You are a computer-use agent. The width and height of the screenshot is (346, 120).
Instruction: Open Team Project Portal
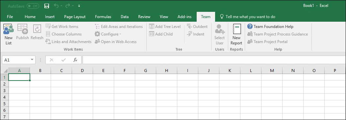(267, 41)
